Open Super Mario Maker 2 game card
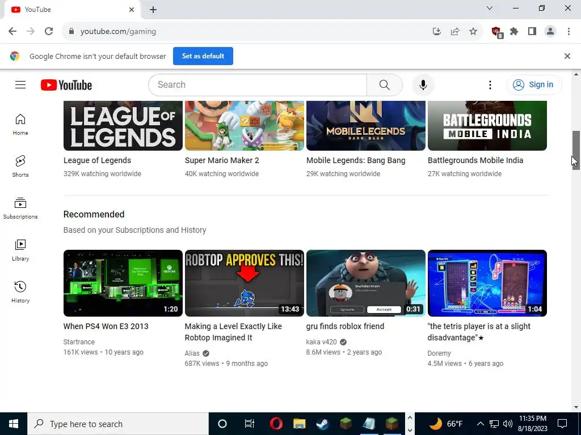Viewport: 581px width, 435px height. click(x=245, y=126)
